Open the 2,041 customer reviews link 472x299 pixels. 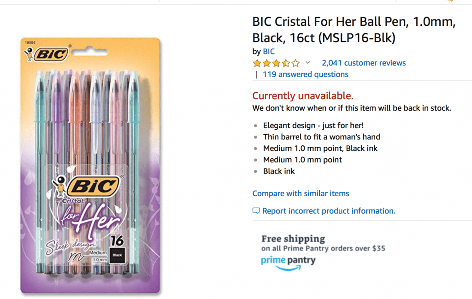pyautogui.click(x=364, y=63)
